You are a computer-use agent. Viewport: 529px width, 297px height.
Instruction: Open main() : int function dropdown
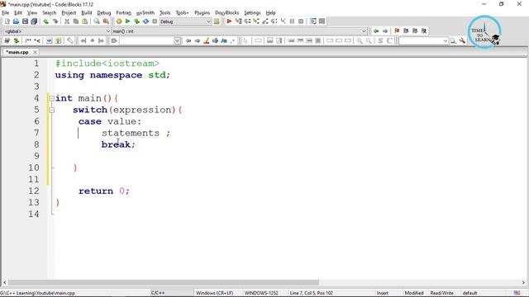[239, 31]
